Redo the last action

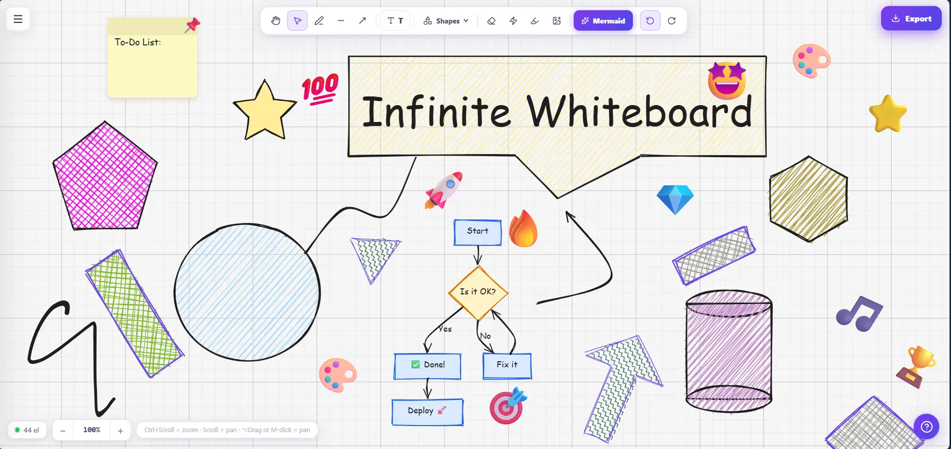pyautogui.click(x=672, y=21)
